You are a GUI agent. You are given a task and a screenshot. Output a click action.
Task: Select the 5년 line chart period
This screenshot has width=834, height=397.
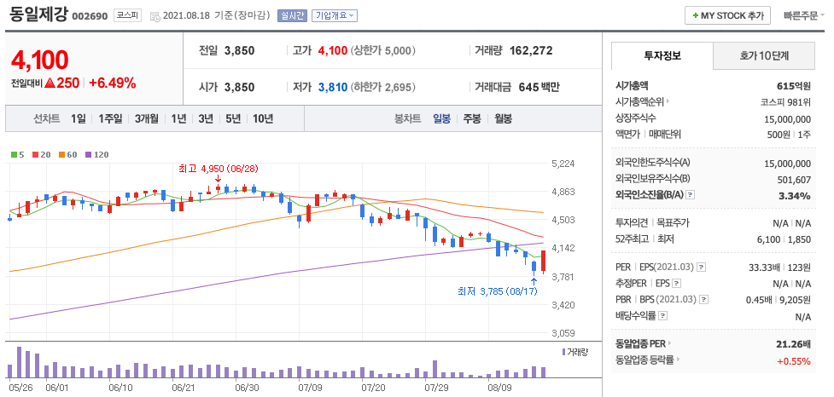(x=233, y=119)
